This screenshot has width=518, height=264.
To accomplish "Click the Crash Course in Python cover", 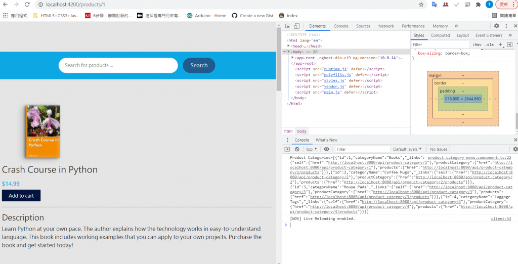I will click(x=43, y=131).
